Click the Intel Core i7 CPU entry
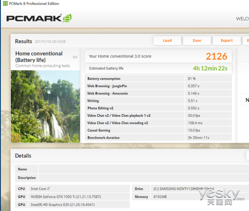The height and width of the screenshot is (211, 249). tap(79, 189)
